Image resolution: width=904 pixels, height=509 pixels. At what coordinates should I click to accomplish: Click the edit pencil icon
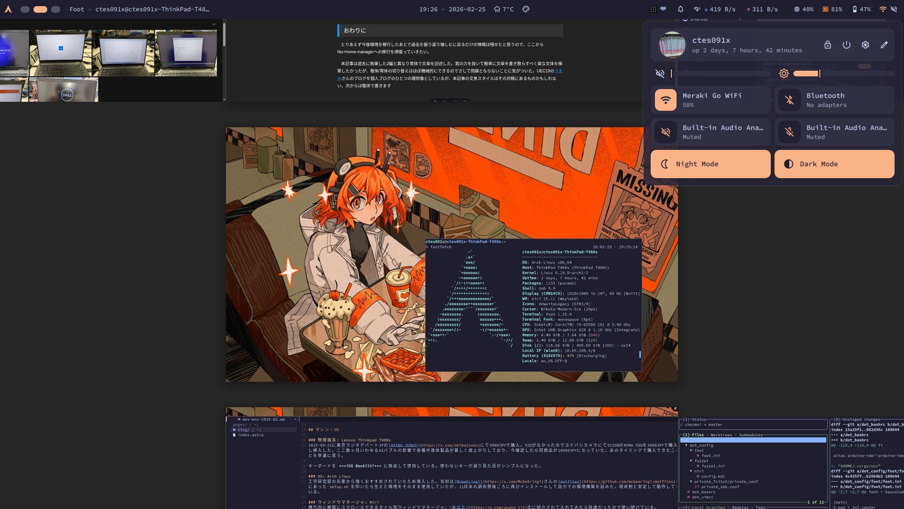point(884,45)
